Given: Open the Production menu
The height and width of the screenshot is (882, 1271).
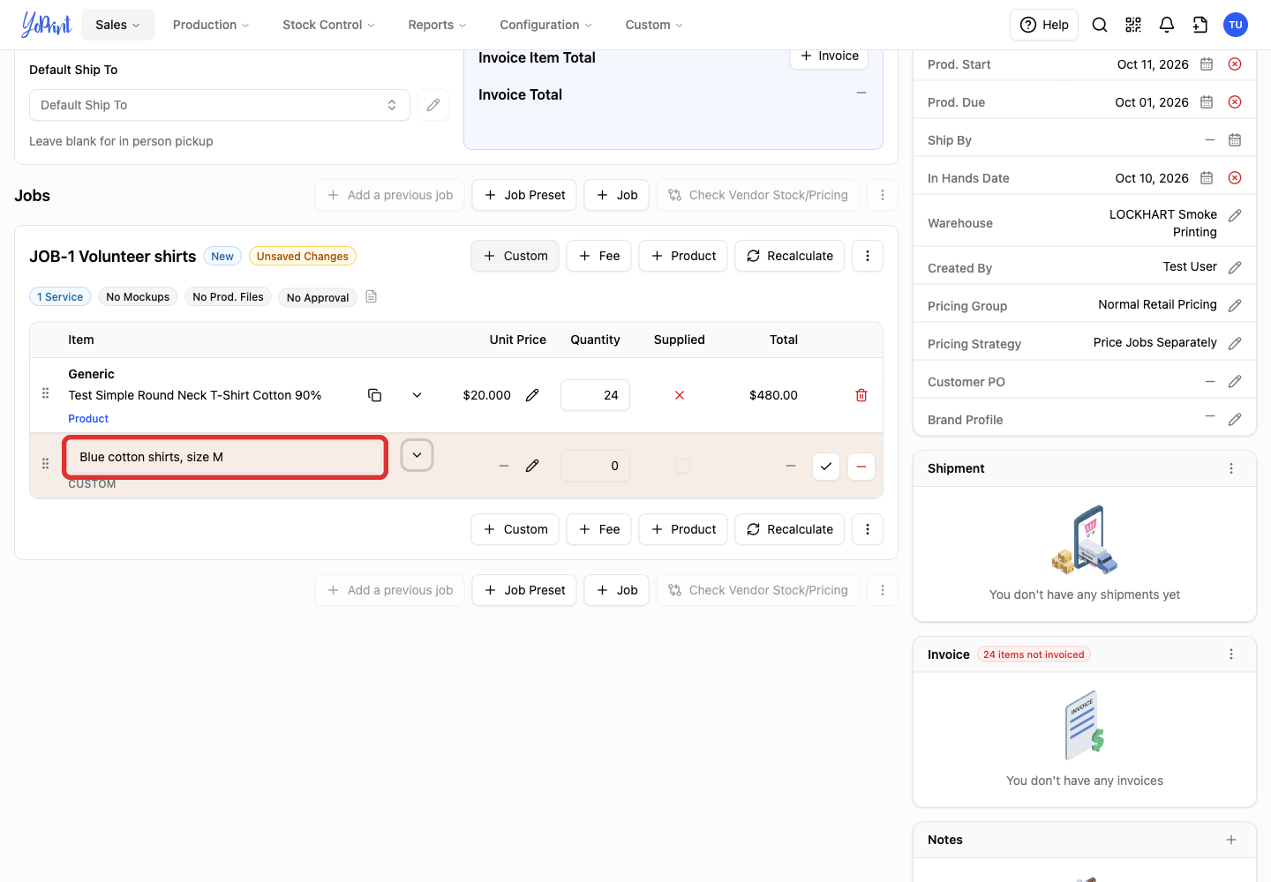Looking at the screenshot, I should coord(211,25).
